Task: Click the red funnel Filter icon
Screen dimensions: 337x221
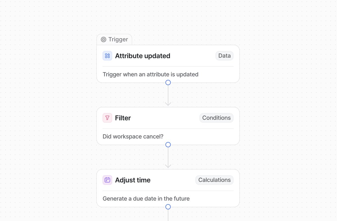Action: (x=107, y=118)
